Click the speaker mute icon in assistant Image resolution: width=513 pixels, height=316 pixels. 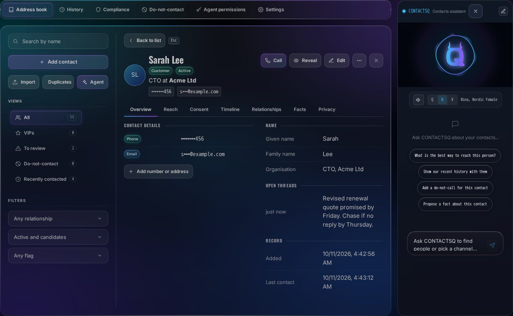point(418,100)
